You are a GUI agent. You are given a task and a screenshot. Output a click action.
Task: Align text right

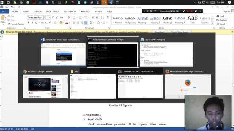[x=82, y=23]
